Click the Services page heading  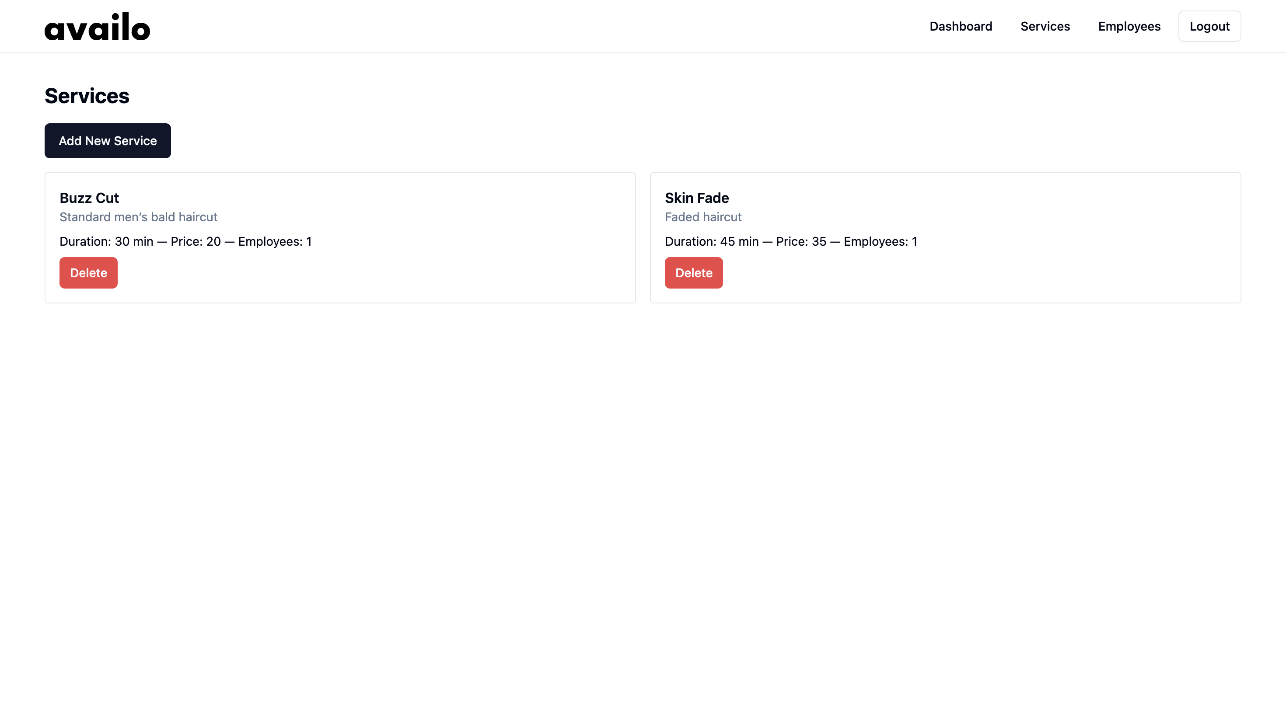[x=87, y=96]
